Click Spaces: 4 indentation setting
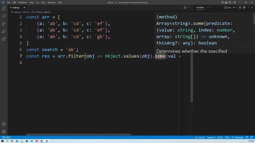Screen dimensions: 255x143 pyautogui.click(x=211, y=137)
